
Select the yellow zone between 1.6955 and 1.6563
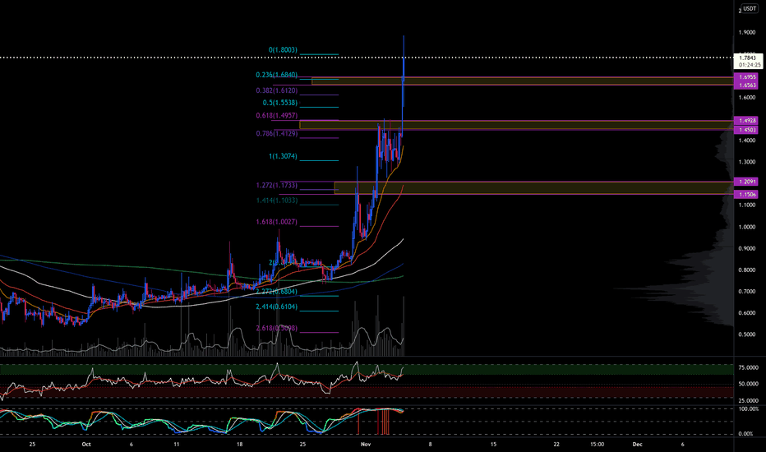click(x=523, y=81)
